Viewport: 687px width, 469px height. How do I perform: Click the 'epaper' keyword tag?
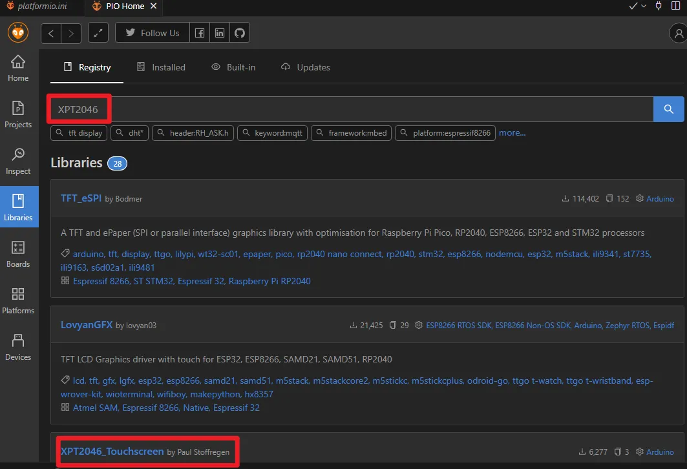pos(257,254)
